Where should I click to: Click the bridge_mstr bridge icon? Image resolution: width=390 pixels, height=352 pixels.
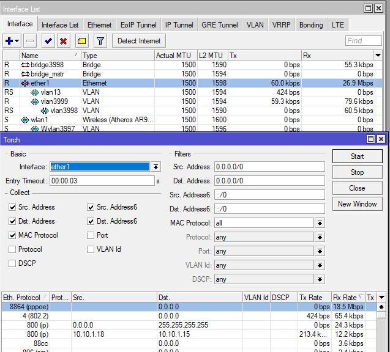(x=25, y=74)
